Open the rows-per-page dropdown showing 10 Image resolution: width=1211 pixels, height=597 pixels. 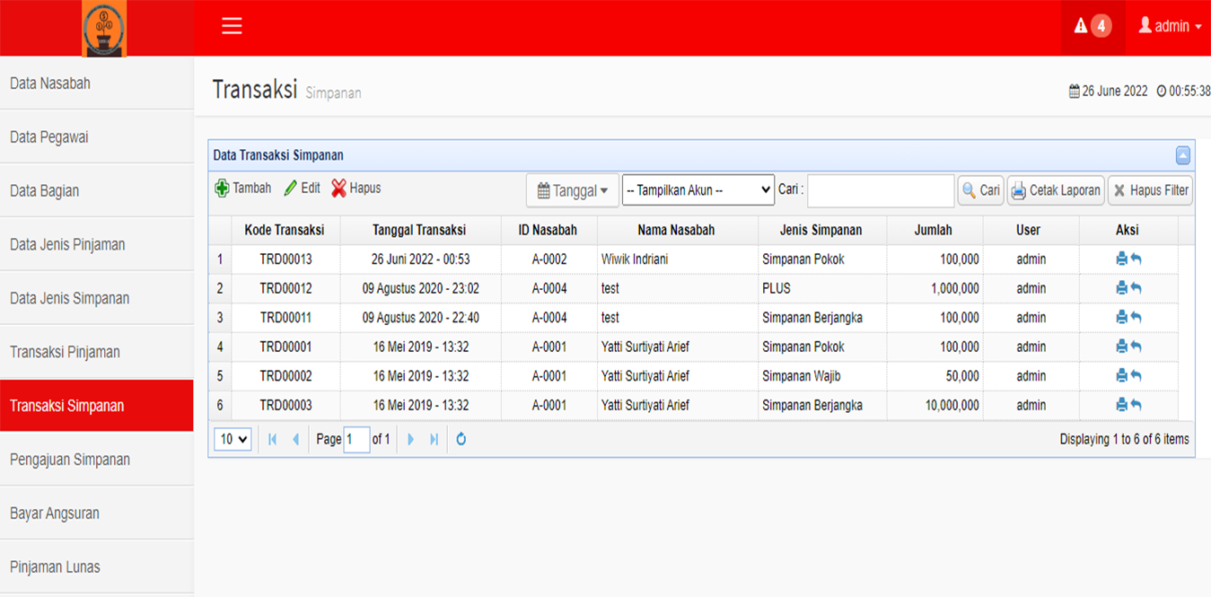point(233,440)
